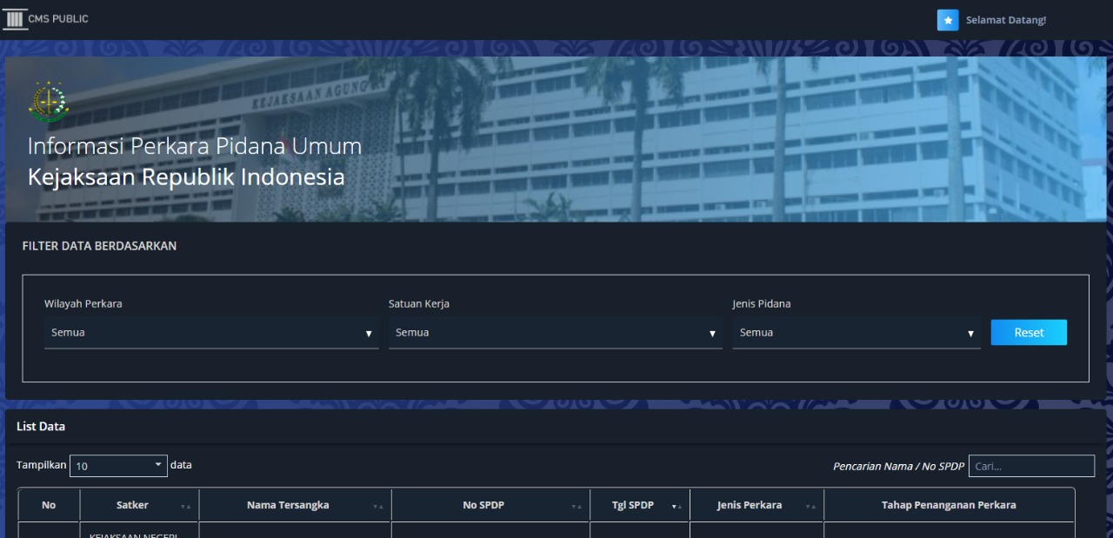This screenshot has width=1113, height=538.
Task: Click the Tahap Penanganan Perkara column header
Action: 949,505
